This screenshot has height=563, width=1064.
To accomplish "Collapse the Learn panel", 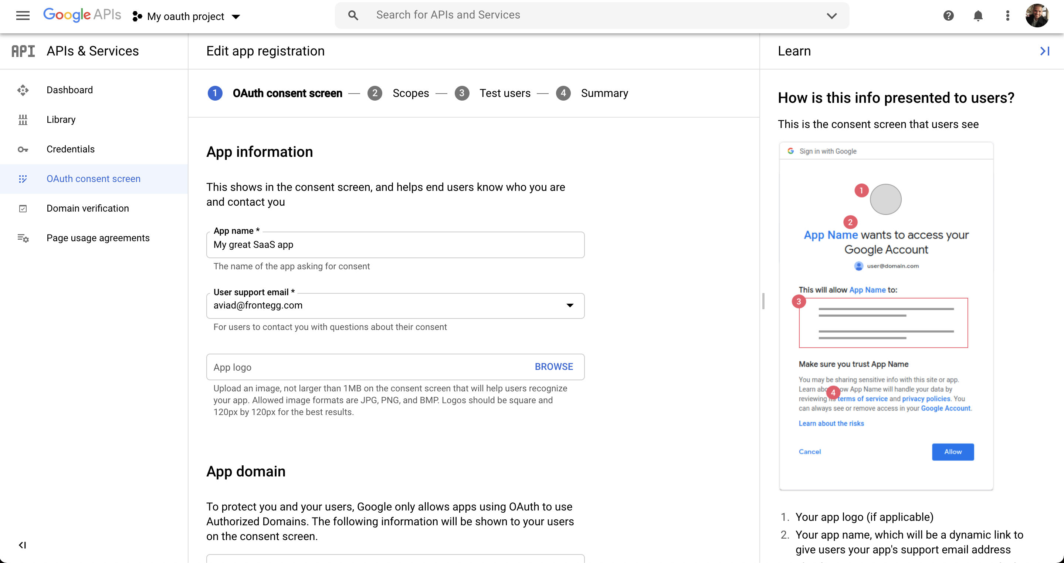I will pos(1044,51).
